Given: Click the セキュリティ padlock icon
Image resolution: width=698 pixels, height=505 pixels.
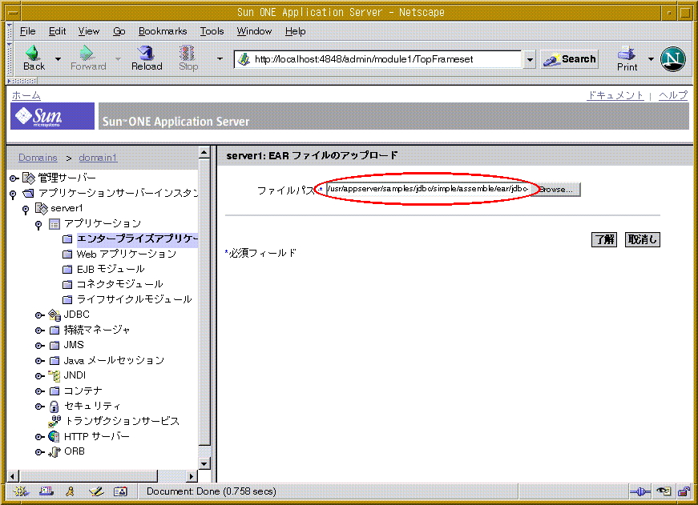Looking at the screenshot, I should pos(54,407).
